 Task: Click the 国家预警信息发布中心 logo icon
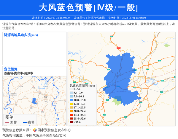[34, 130]
